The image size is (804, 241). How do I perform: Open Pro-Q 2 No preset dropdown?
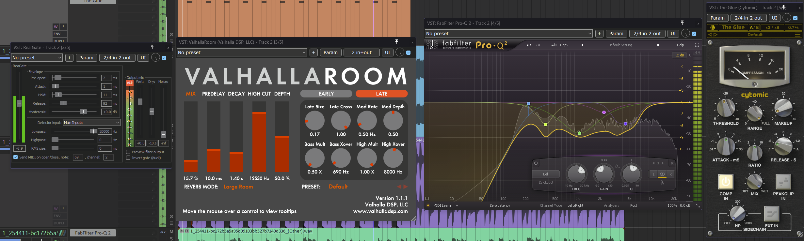click(x=509, y=34)
